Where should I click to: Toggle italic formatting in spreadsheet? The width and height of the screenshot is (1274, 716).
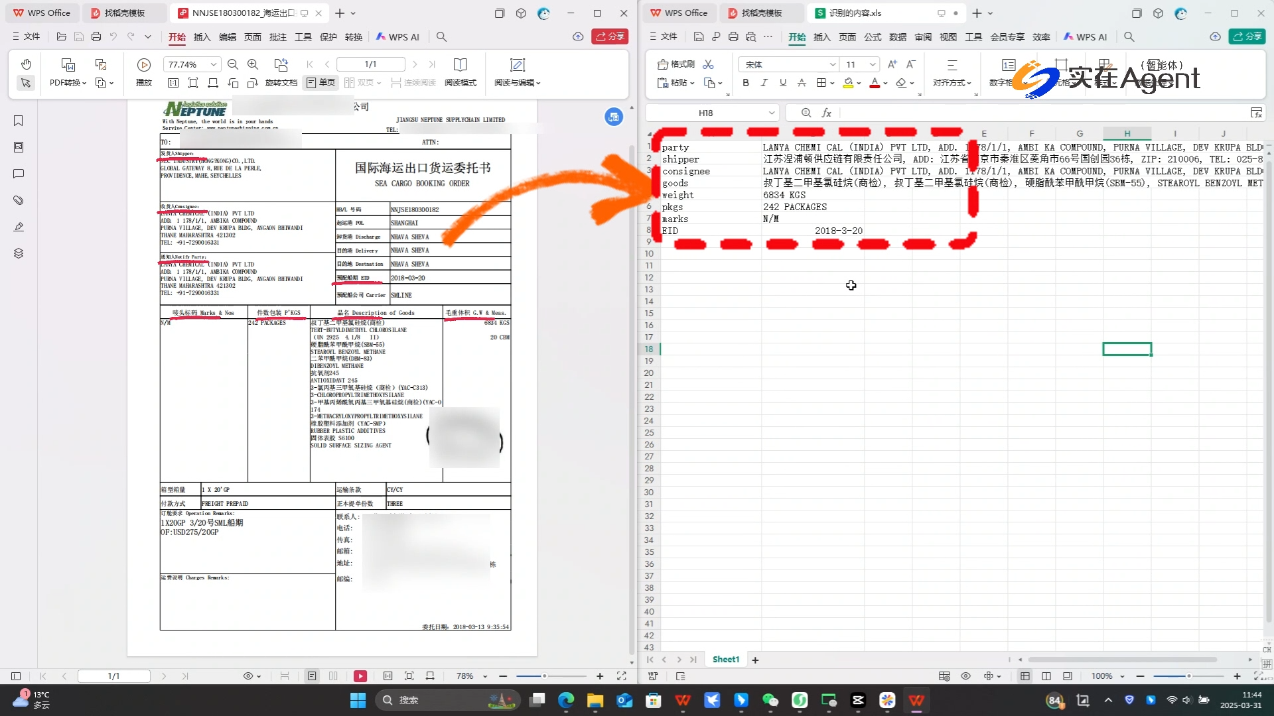click(764, 83)
